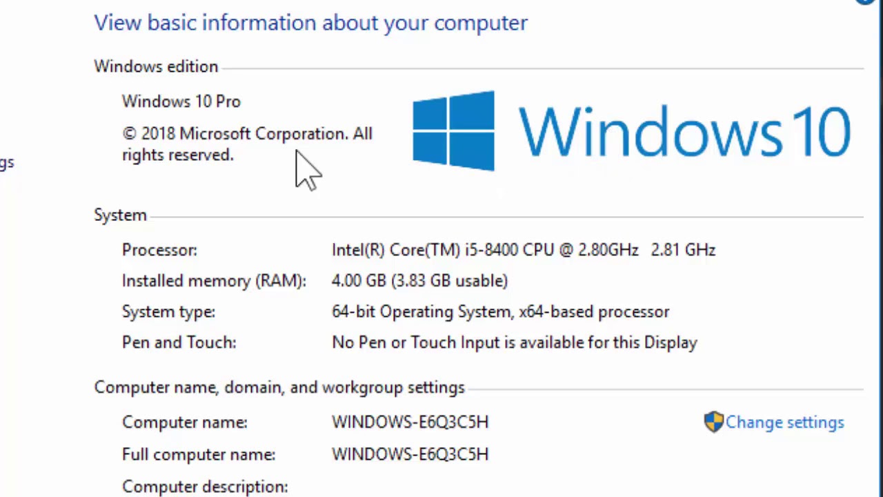Screen dimensions: 883x497
Task: Click the 'System type:' label
Action: tap(168, 312)
